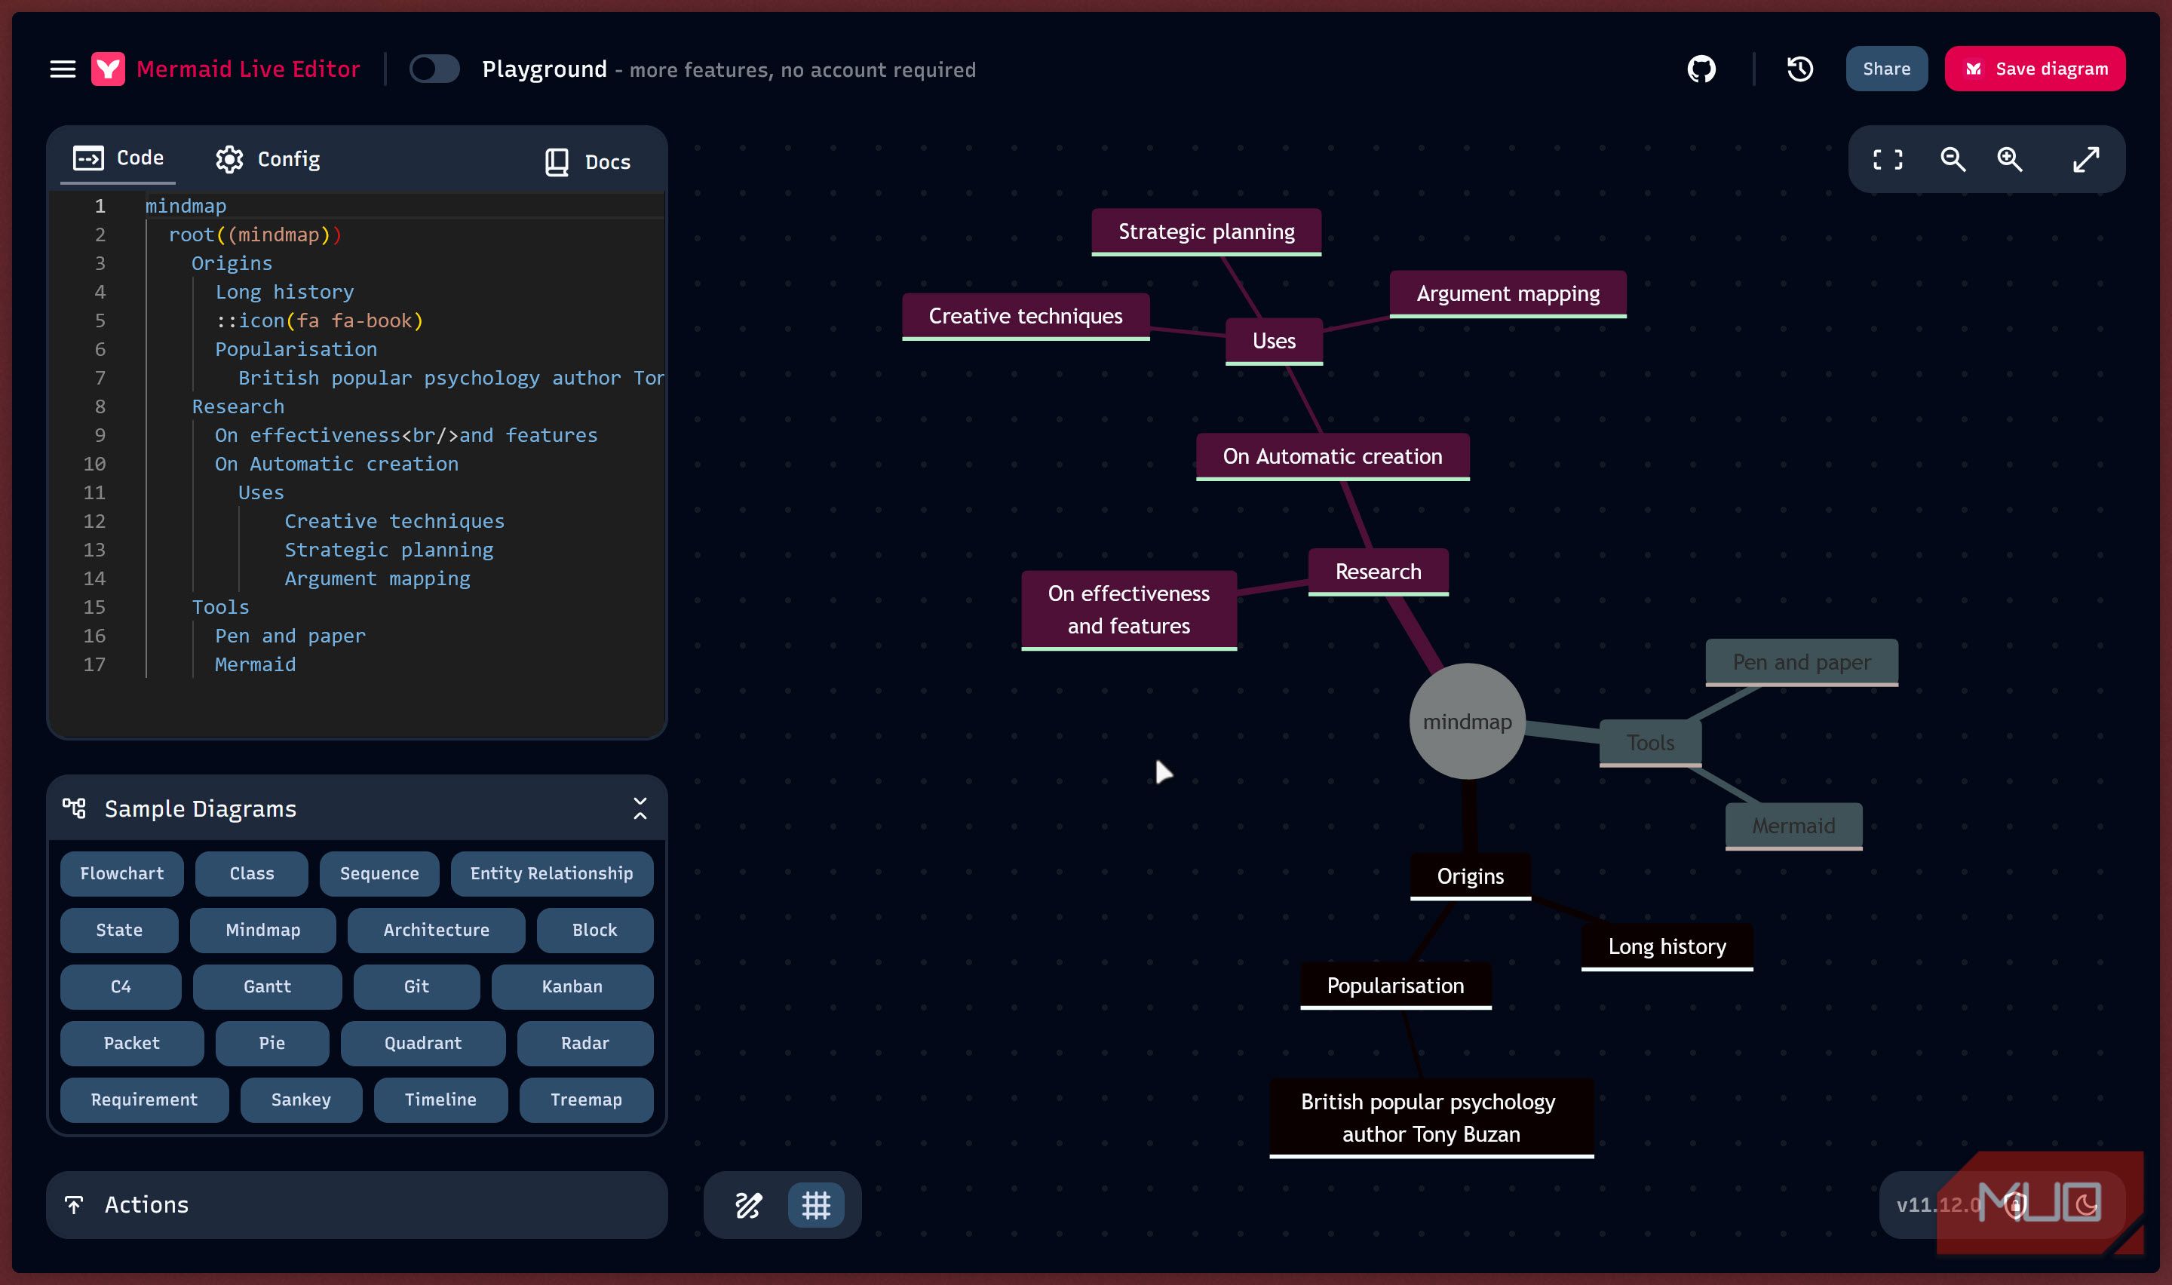Image resolution: width=2172 pixels, height=1285 pixels.
Task: Open the version history clock icon
Action: (x=1799, y=69)
